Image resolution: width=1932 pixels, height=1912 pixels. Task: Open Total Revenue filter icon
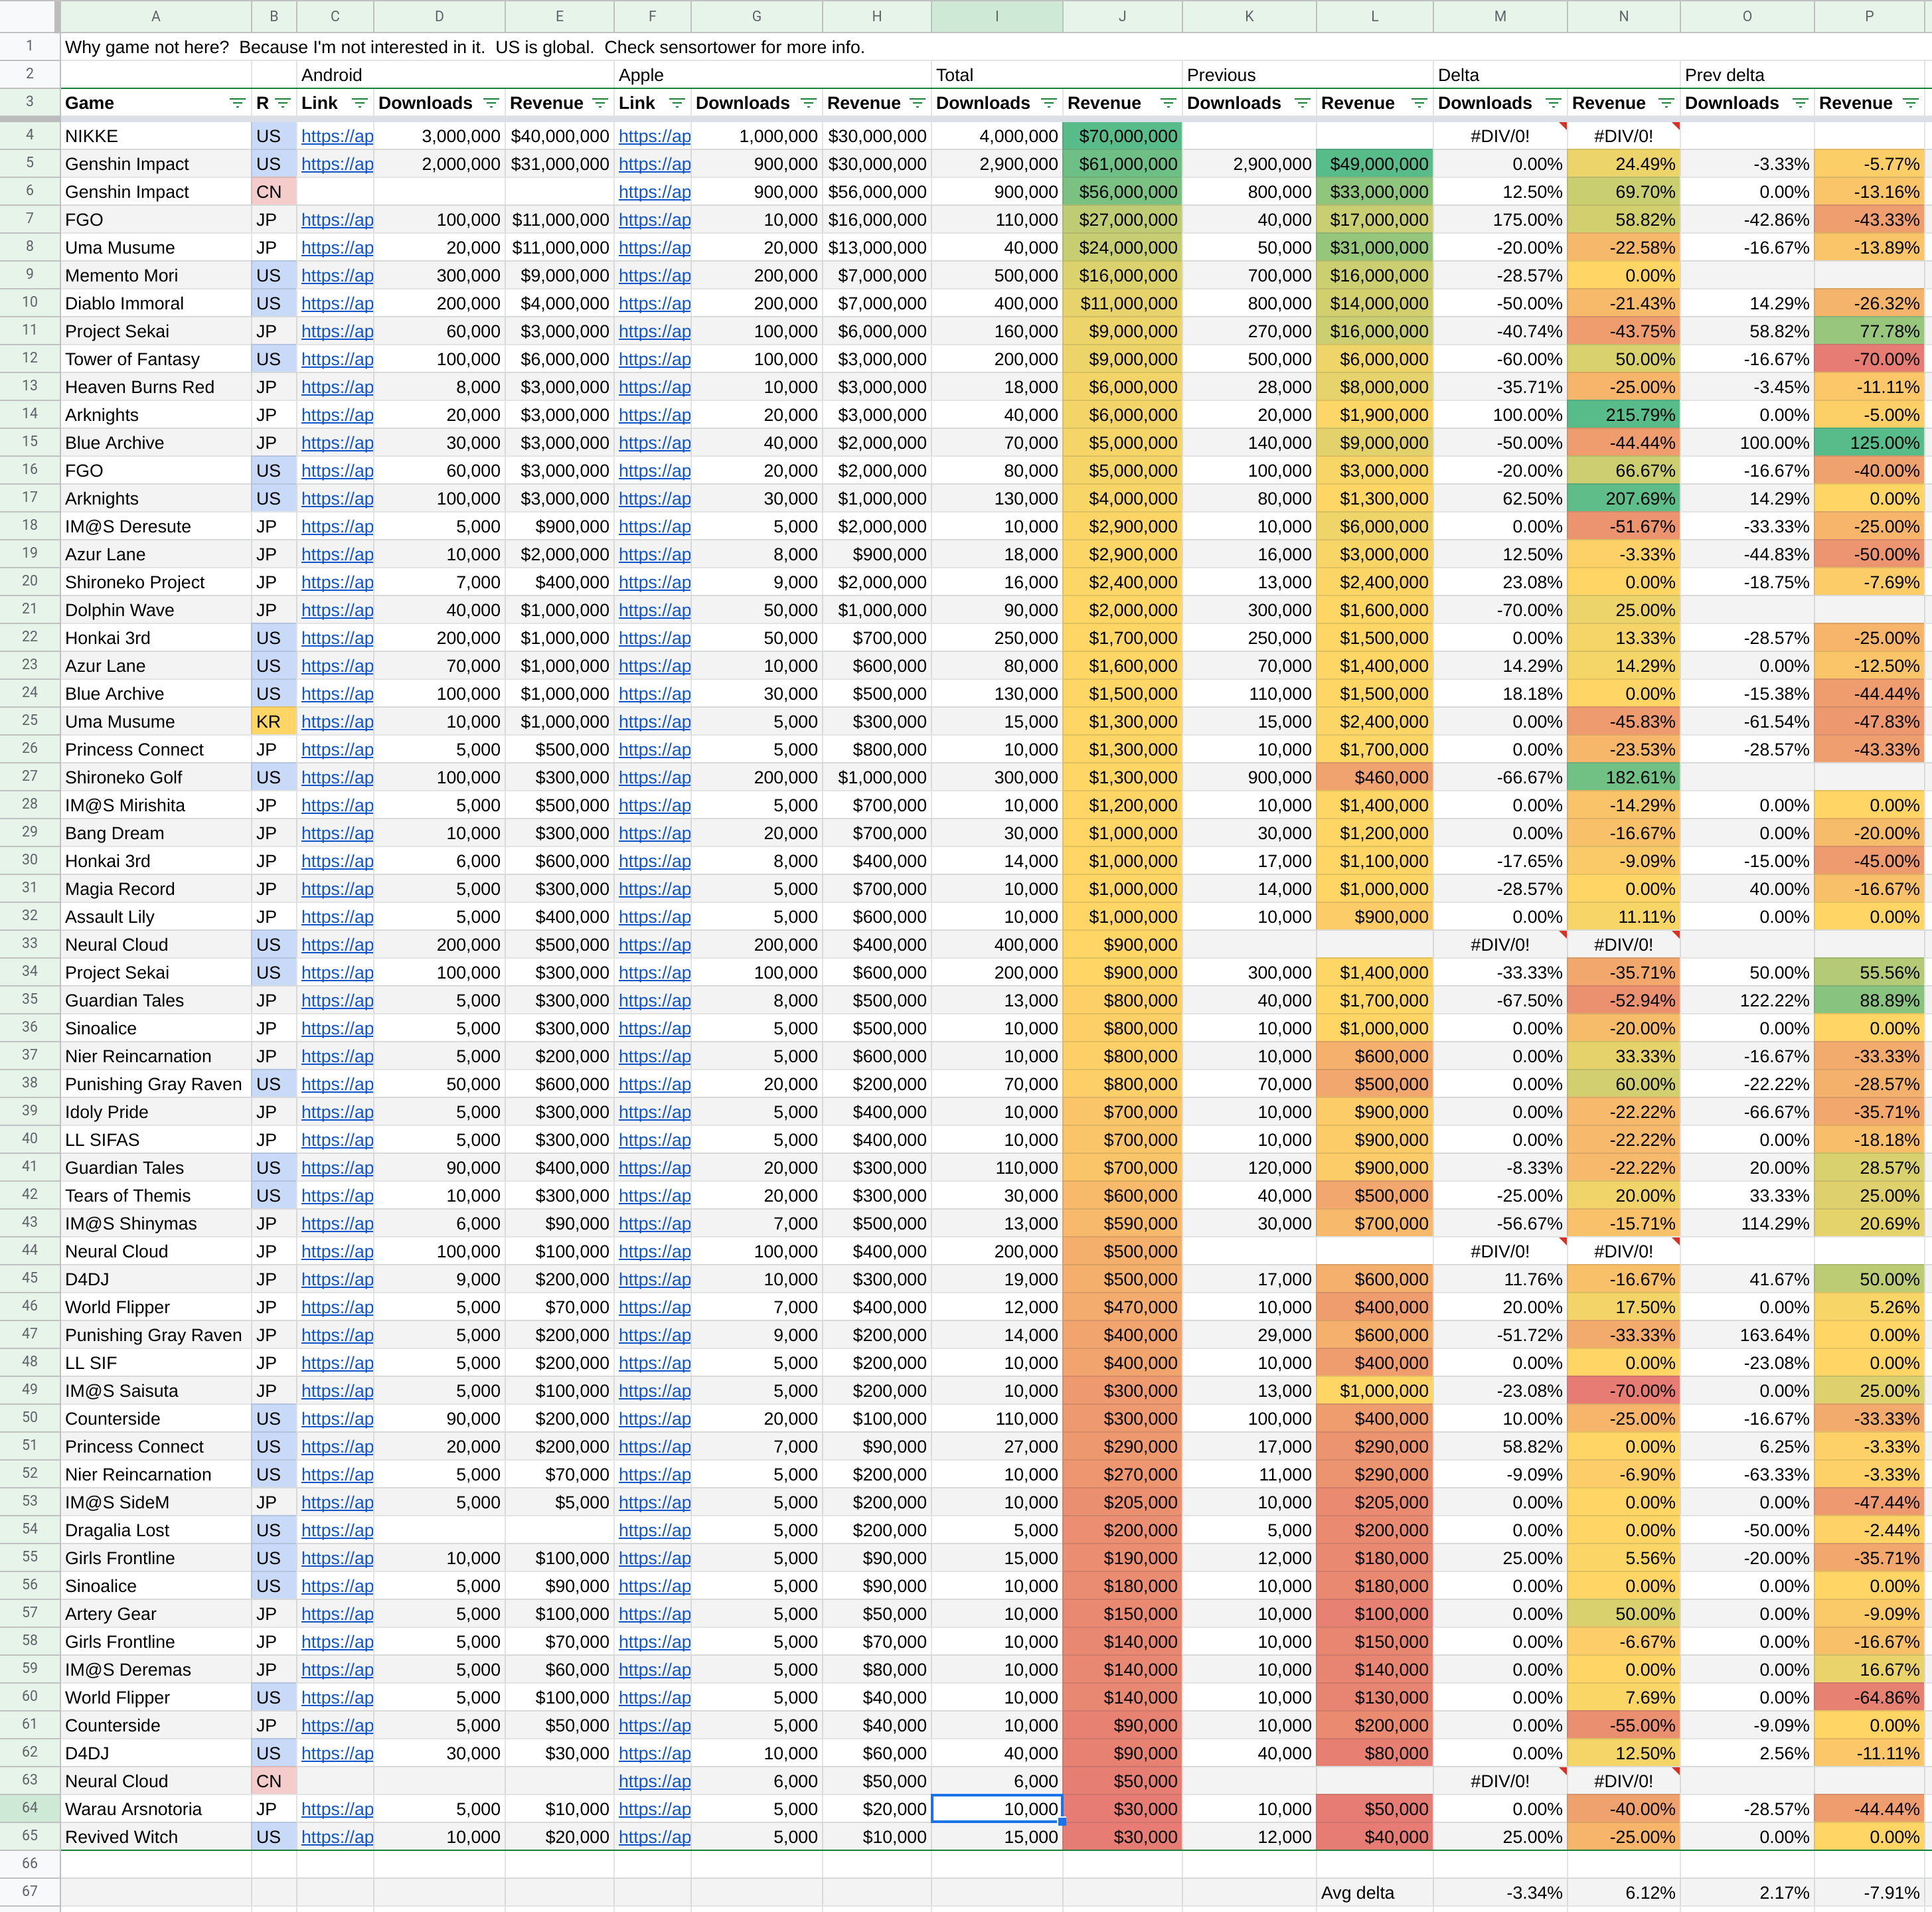pos(1168,103)
